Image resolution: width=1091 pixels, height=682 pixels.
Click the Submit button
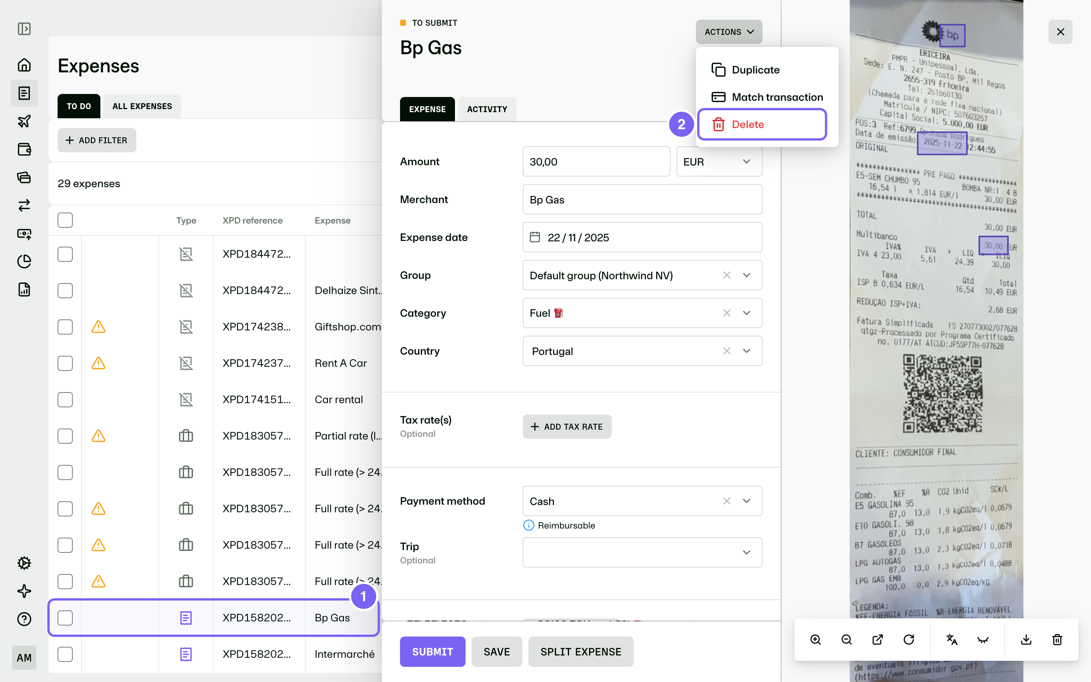(x=432, y=652)
